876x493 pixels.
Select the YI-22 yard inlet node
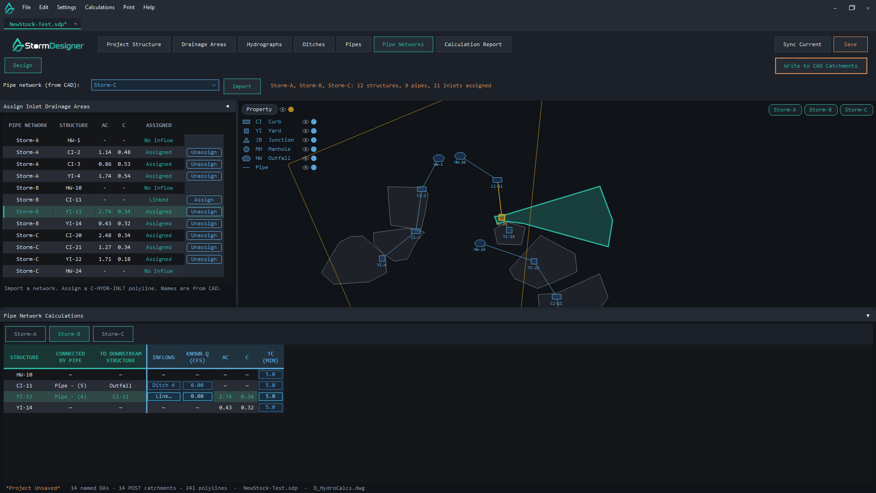(x=534, y=261)
